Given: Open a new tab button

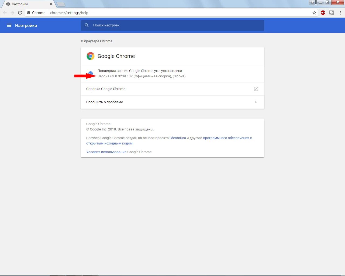Looking at the screenshot, I should 61,4.
